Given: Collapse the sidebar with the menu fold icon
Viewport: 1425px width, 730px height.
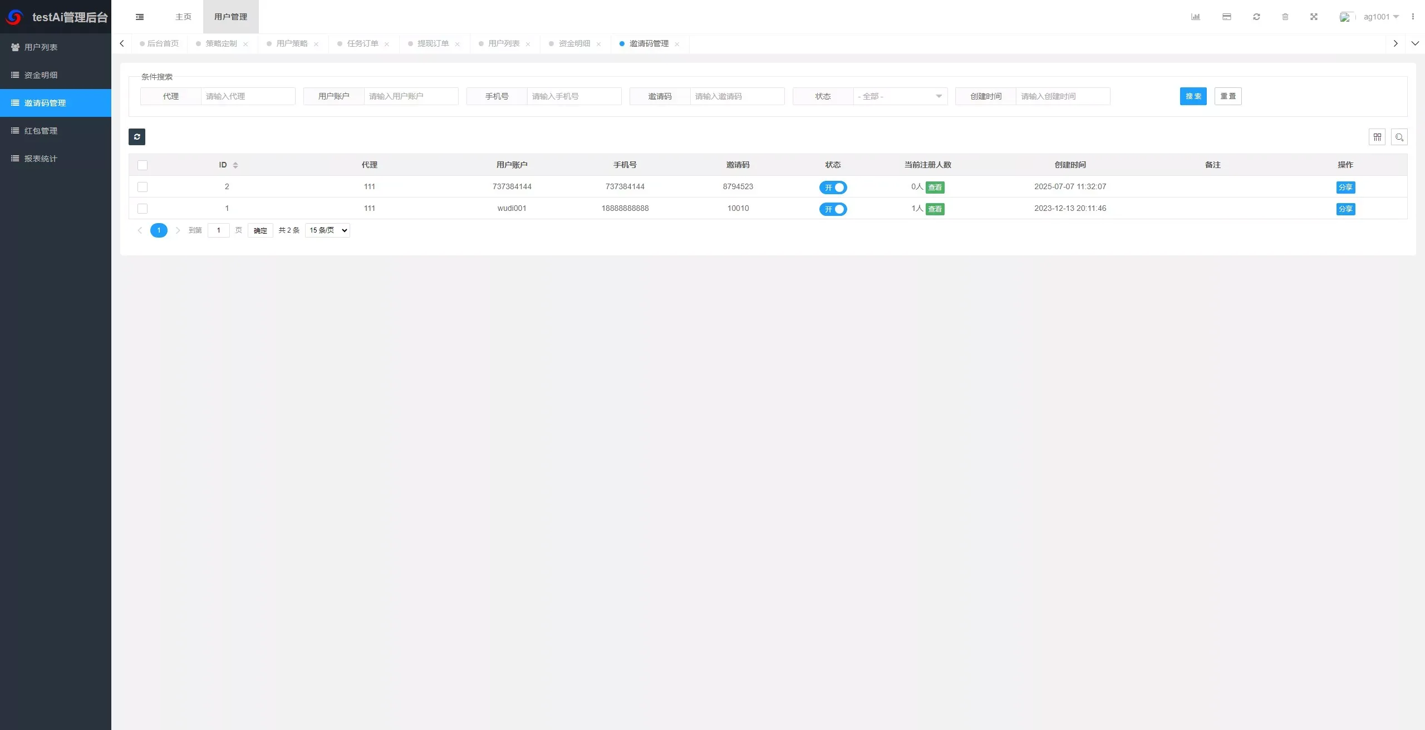Looking at the screenshot, I should pos(140,17).
